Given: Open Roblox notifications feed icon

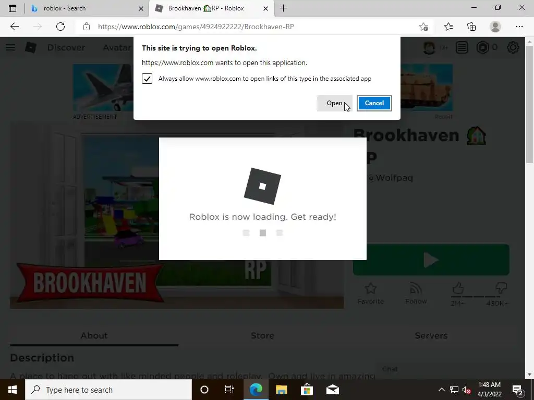Looking at the screenshot, I should 462,47.
